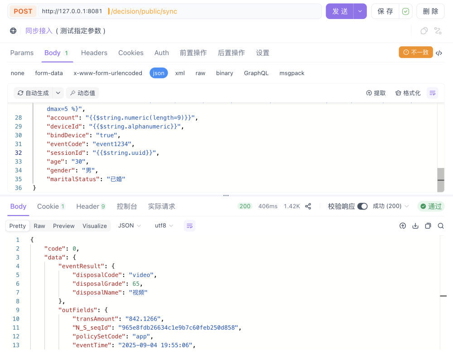Switch to the response Cookie tab
This screenshot has height=354, width=453.
[x=51, y=206]
